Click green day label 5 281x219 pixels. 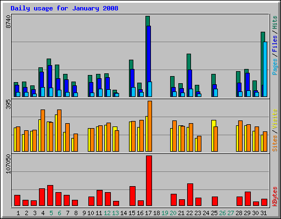pos(51,213)
